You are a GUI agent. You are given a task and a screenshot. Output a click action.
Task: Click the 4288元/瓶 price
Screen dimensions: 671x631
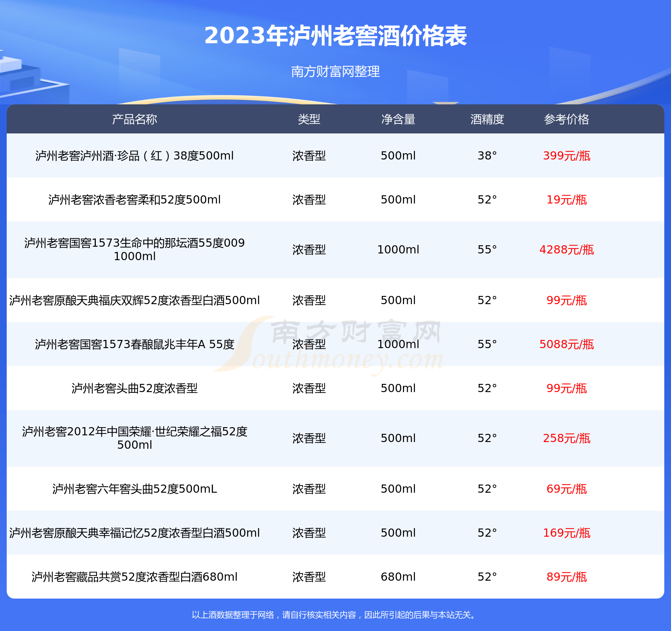[x=567, y=249]
